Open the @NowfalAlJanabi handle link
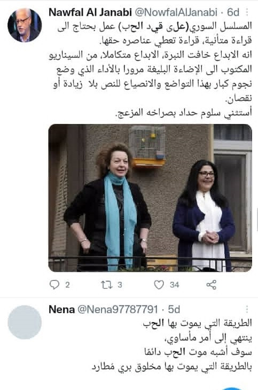The width and height of the screenshot is (258, 390). click(x=176, y=12)
